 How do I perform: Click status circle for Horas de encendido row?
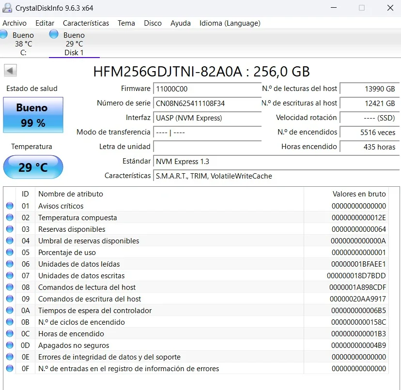(10, 333)
